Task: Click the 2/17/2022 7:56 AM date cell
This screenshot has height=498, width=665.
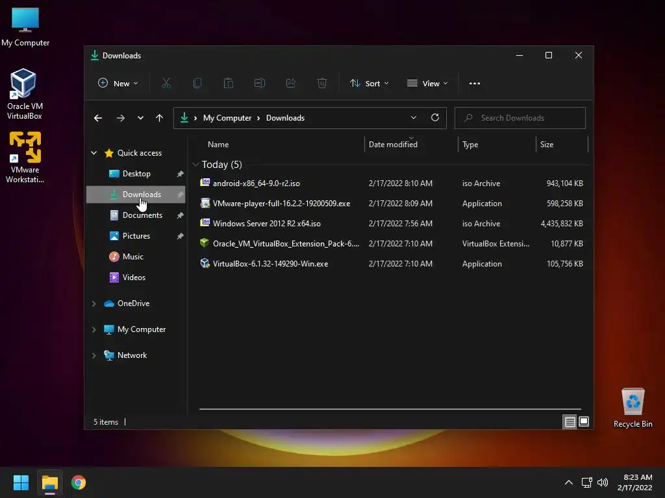Action: pyautogui.click(x=400, y=224)
